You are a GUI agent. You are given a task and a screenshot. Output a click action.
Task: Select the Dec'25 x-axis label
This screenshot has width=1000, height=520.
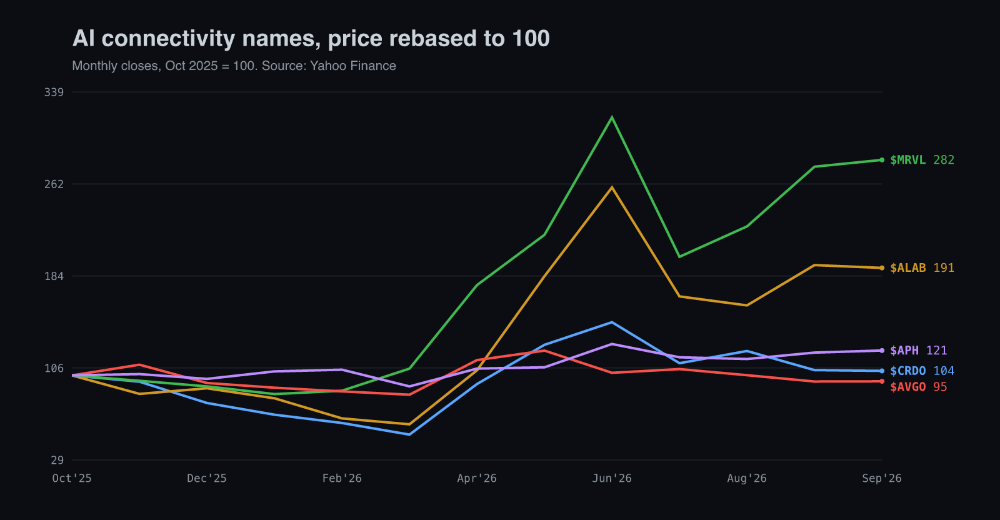pyautogui.click(x=207, y=478)
